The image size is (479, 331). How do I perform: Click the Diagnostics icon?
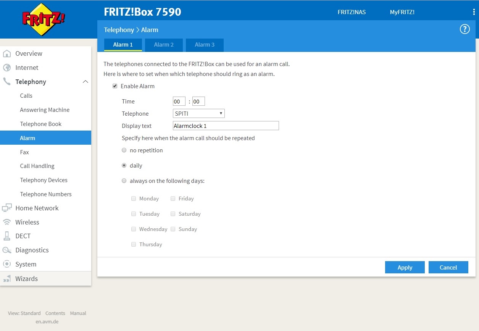pyautogui.click(x=7, y=250)
